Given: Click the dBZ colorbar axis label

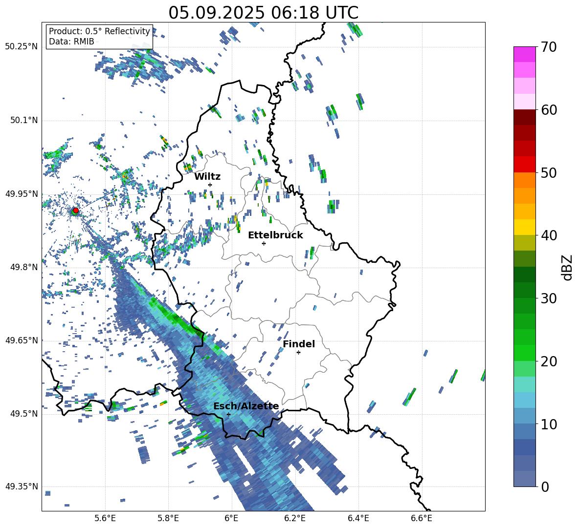Looking at the screenshot, I should [568, 267].
